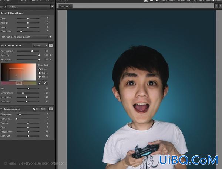Click the Sharpness value 6

pyautogui.click(x=47, y=114)
